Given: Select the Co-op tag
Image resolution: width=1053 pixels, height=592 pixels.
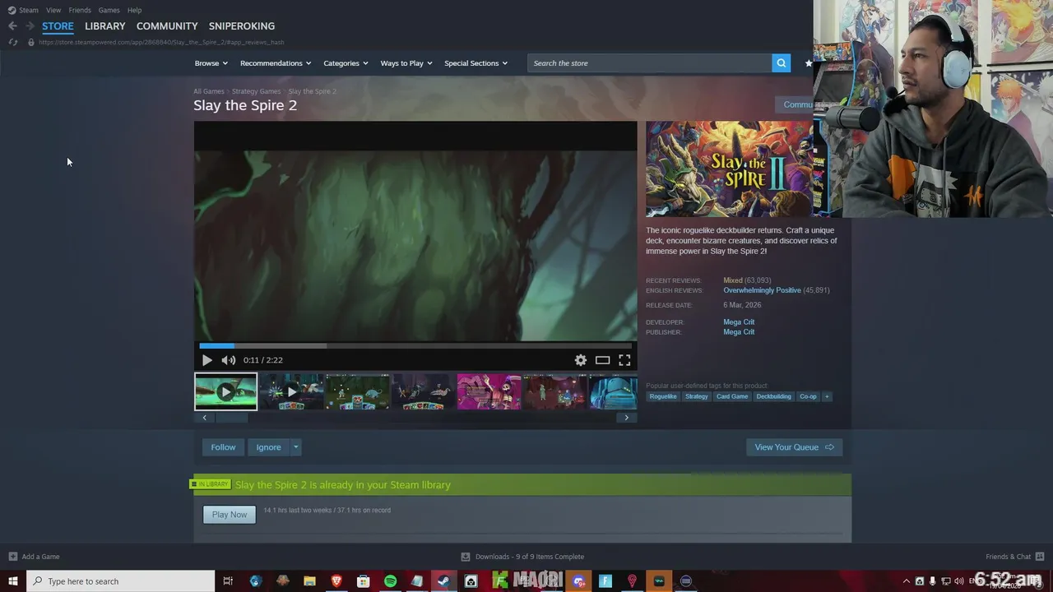Looking at the screenshot, I should 808,396.
